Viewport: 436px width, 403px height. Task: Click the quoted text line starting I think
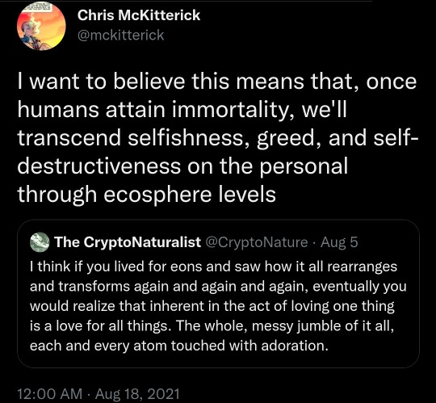[x=213, y=267]
